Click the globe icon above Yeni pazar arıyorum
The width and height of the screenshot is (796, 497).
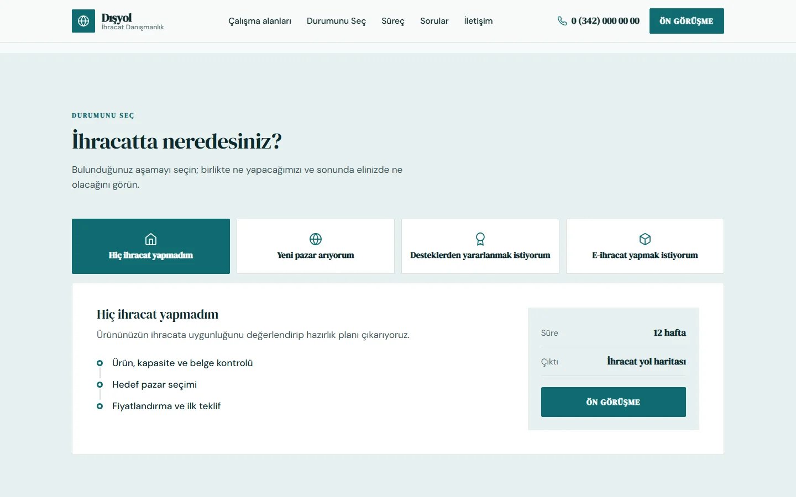click(316, 239)
